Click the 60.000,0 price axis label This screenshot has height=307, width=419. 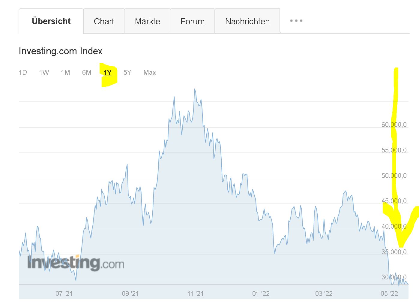[x=394, y=125]
